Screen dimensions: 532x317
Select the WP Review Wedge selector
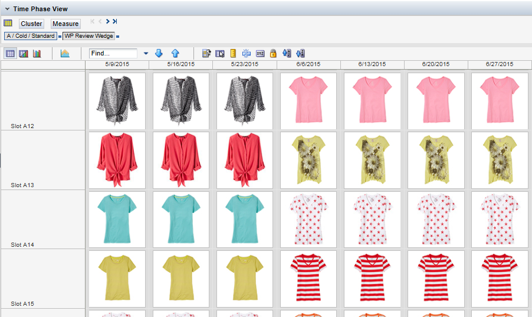tap(88, 35)
